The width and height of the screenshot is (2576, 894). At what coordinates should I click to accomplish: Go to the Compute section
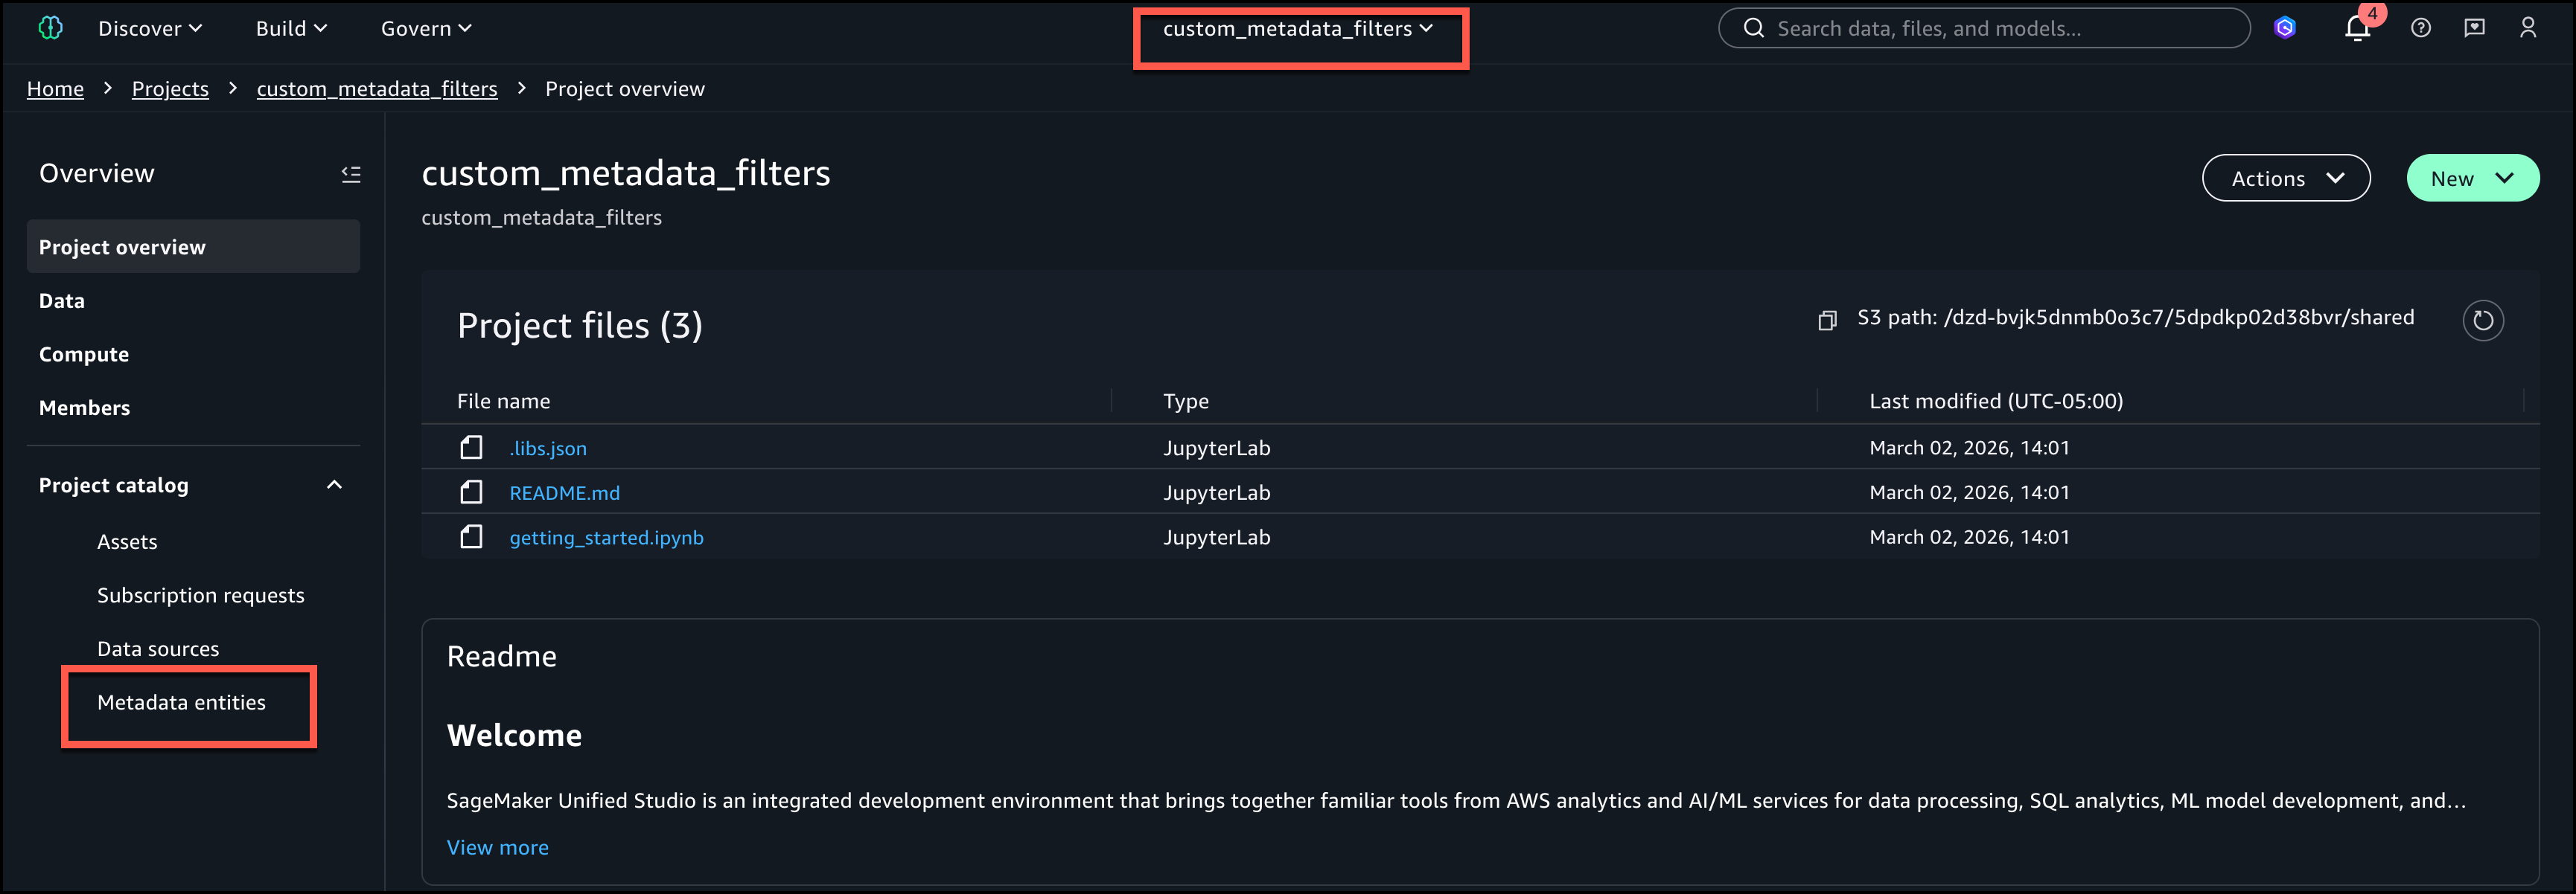click(x=84, y=355)
